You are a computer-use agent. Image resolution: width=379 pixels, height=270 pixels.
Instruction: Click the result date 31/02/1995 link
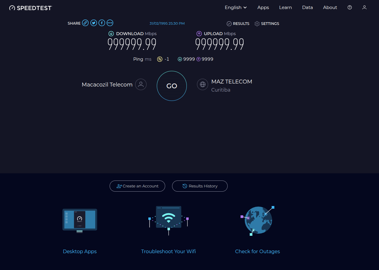point(167,23)
